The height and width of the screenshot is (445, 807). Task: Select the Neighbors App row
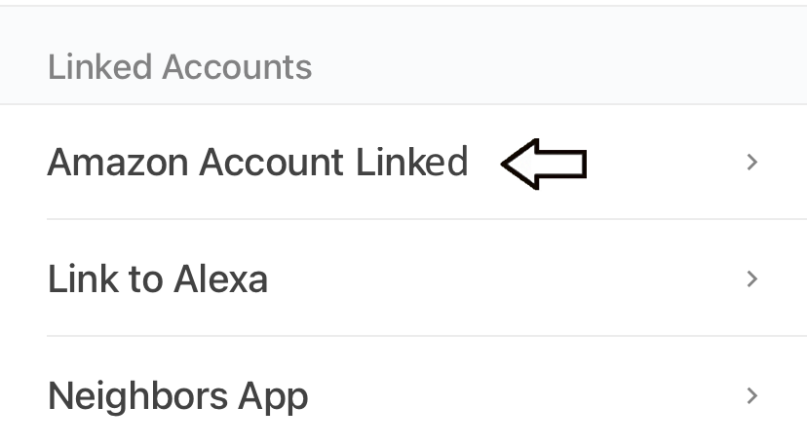tap(177, 395)
